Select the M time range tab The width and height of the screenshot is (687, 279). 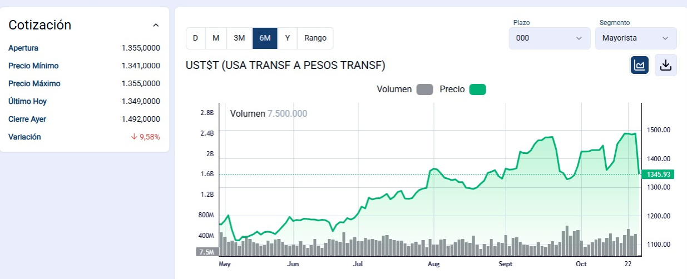point(216,38)
